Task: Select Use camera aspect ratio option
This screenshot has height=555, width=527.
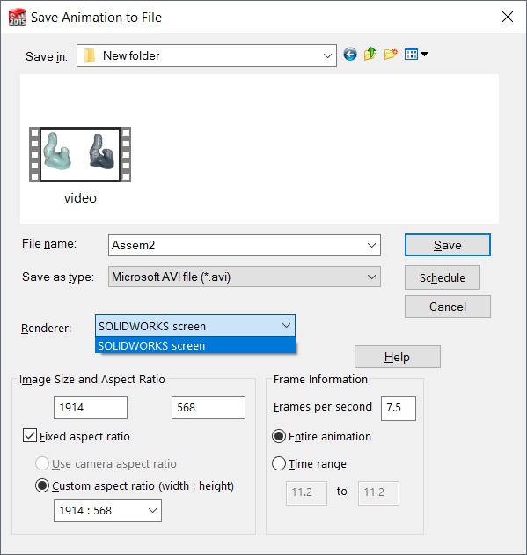Action: [42, 463]
